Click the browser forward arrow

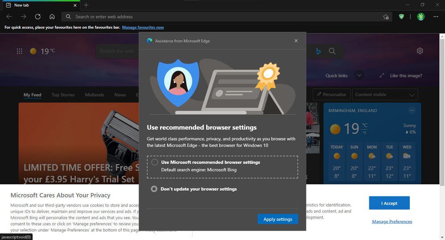click(24, 17)
